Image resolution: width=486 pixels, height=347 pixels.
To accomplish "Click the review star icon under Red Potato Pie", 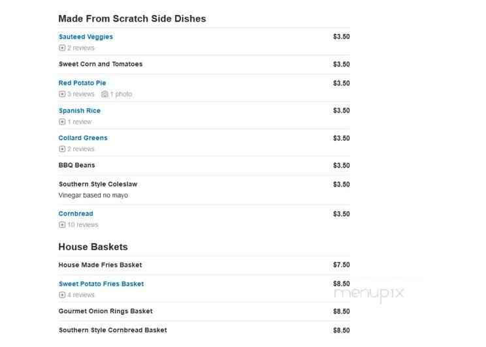I will [x=62, y=95].
